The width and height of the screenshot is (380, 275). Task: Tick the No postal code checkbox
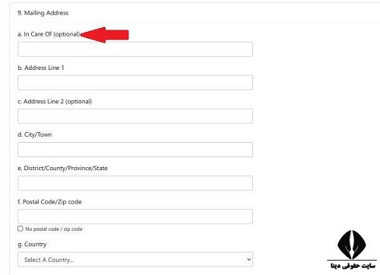click(21, 229)
